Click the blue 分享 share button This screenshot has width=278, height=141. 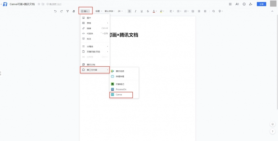[x=261, y=4]
